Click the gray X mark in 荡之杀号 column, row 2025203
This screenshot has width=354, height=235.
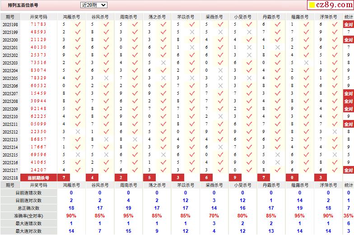[163, 63]
